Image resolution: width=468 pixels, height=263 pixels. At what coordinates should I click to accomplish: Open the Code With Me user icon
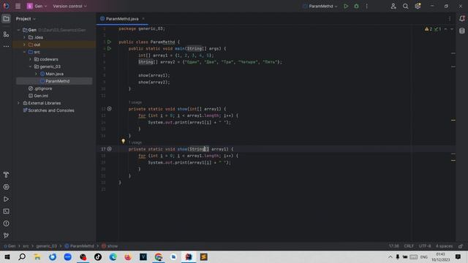(393, 6)
